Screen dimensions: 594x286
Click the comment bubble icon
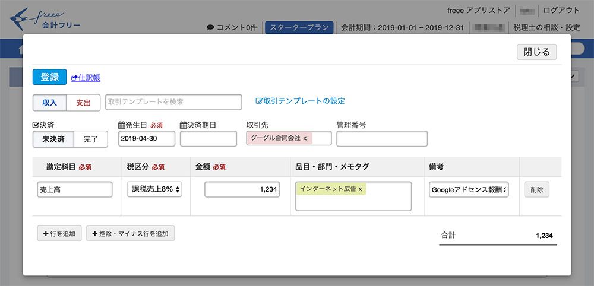210,28
